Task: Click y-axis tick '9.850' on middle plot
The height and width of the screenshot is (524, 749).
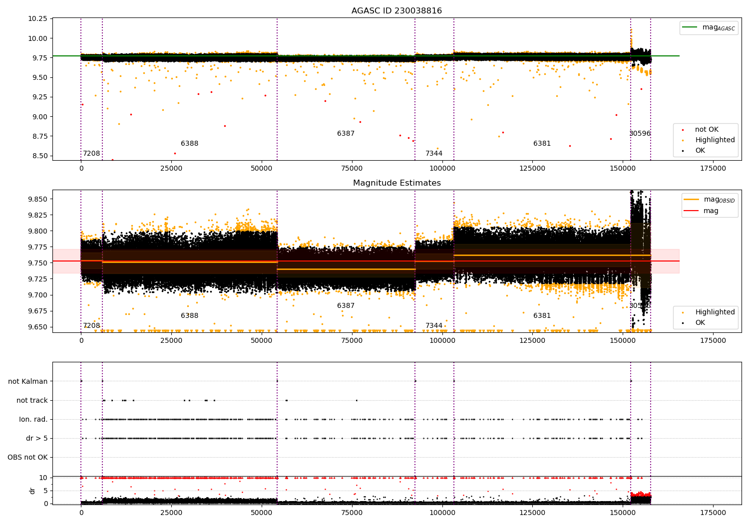Action: pyautogui.click(x=37, y=199)
